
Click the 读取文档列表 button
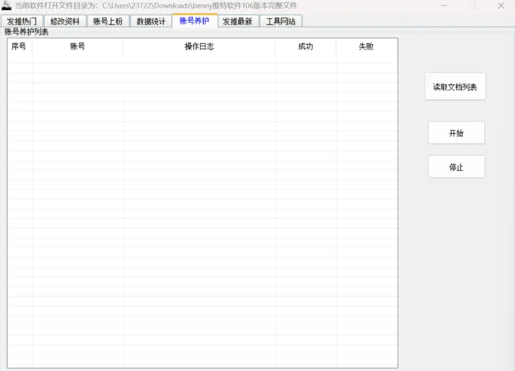click(x=455, y=87)
